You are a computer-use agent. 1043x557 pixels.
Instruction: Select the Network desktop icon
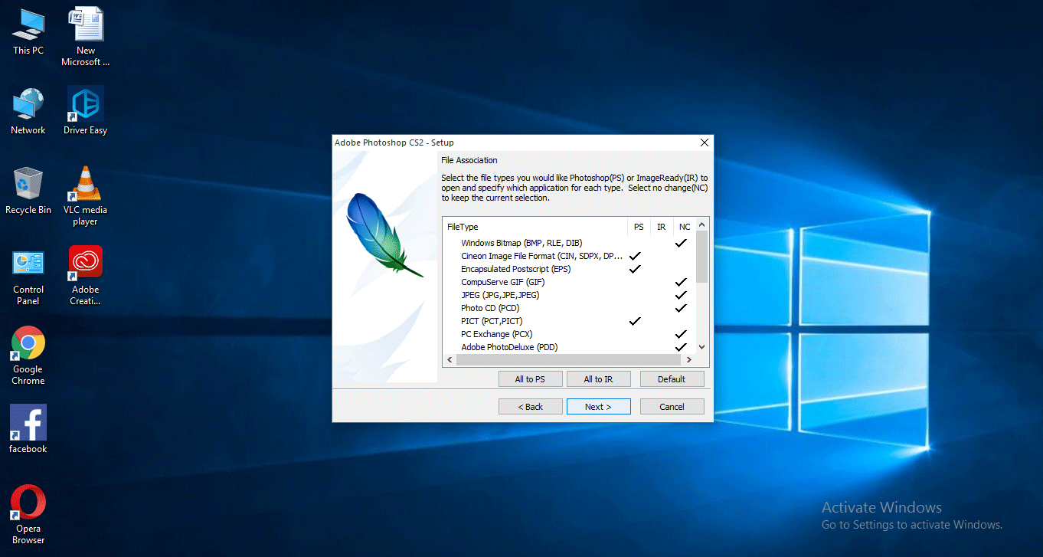pos(28,112)
